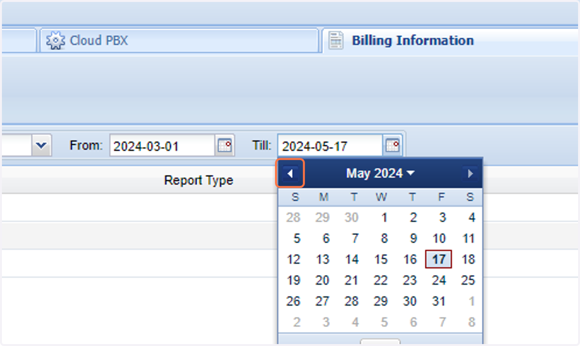Select May 6 in the calendar

pos(326,238)
